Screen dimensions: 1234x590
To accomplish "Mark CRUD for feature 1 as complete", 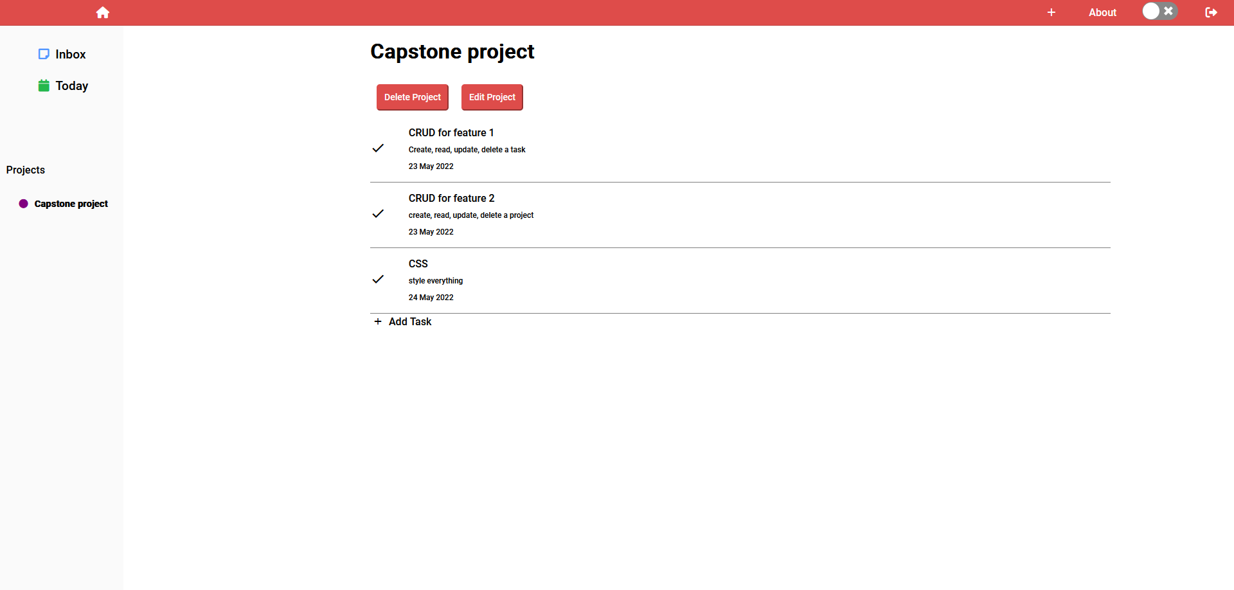I will [x=378, y=148].
